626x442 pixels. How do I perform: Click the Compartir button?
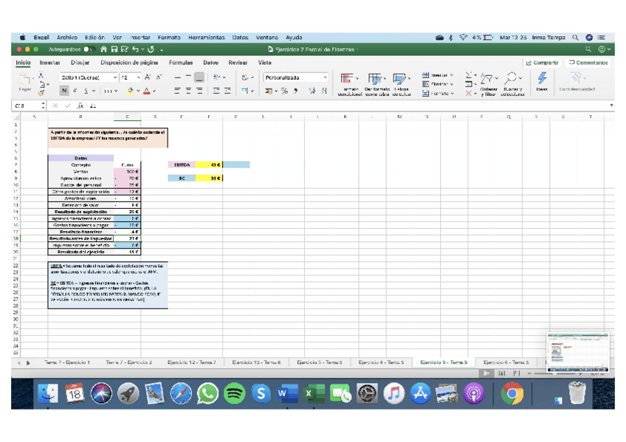point(543,63)
